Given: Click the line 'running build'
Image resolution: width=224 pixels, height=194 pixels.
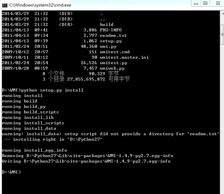Looking at the screenshot, I should coord(19,101).
